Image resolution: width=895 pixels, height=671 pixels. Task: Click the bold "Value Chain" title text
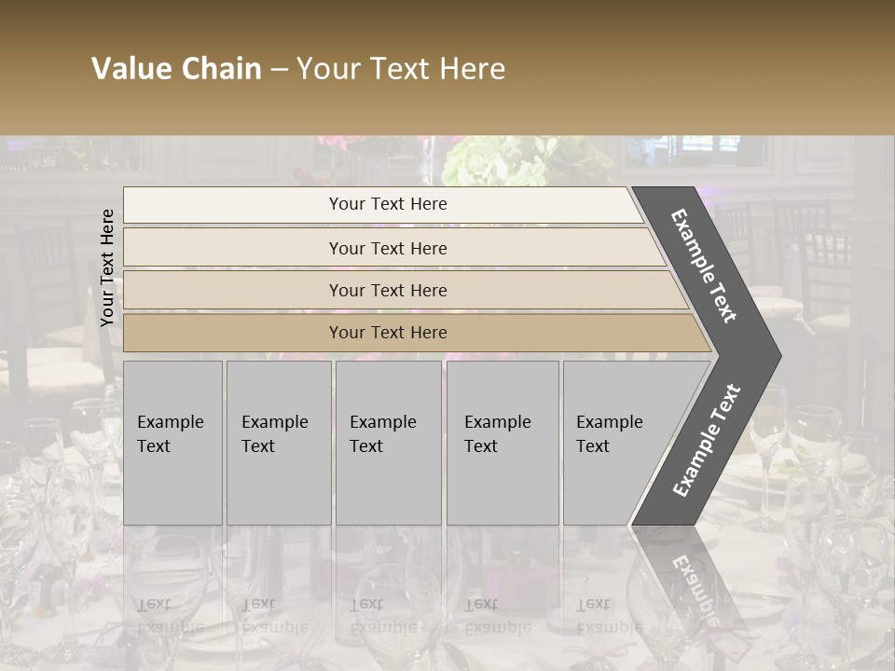(176, 69)
